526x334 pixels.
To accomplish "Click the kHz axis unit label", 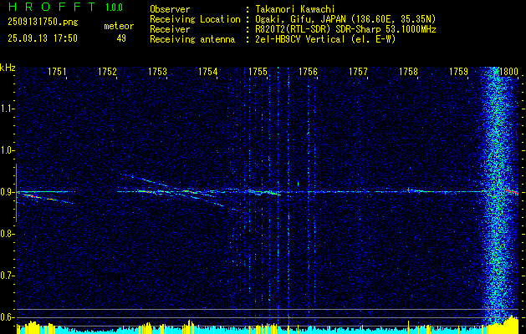I will [8, 68].
